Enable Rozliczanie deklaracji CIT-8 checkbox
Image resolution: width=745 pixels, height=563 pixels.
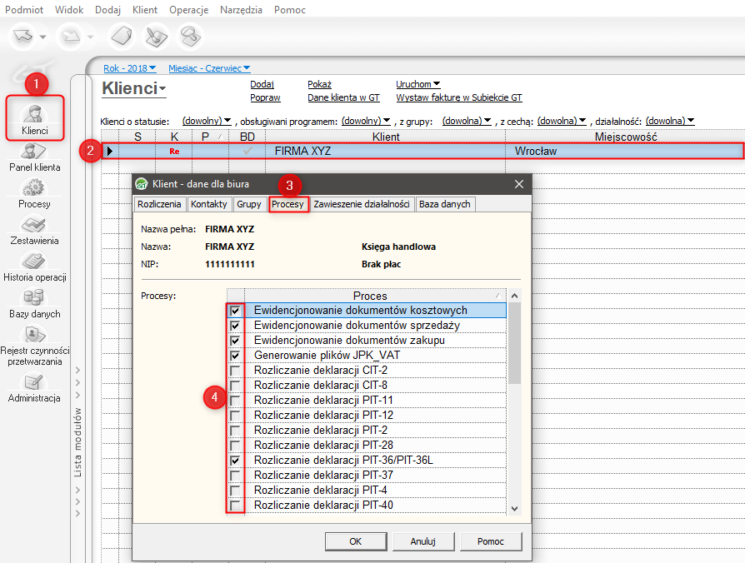pos(236,386)
